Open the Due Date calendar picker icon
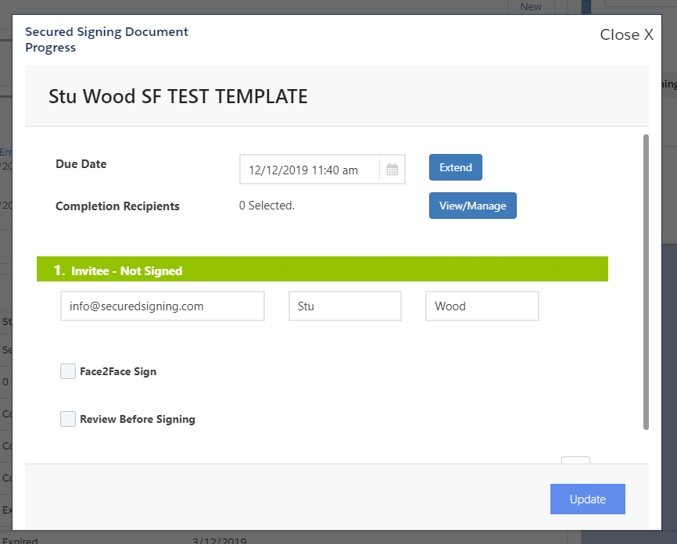This screenshot has width=677, height=544. 392,170
